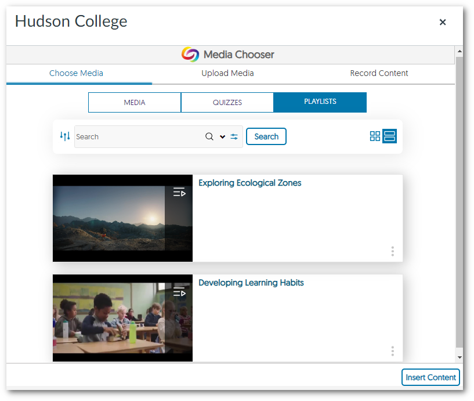Select the Choose Media tab
The width and height of the screenshot is (474, 401).
point(76,73)
